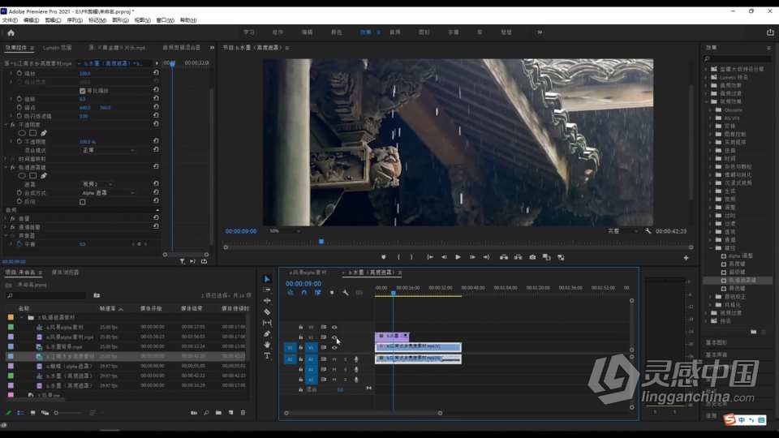The height and width of the screenshot is (438, 779).
Task: Select the Pen tool in timeline toolbar
Action: (x=267, y=333)
